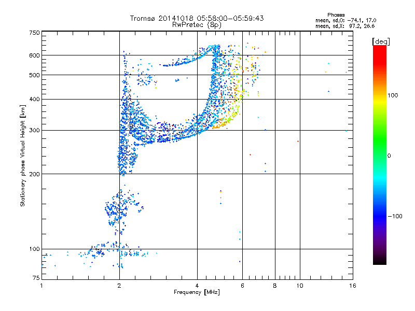Click the x-axis tick label '8'
Image resolution: width=415 pixels, height=311 pixels.
(x=275, y=286)
